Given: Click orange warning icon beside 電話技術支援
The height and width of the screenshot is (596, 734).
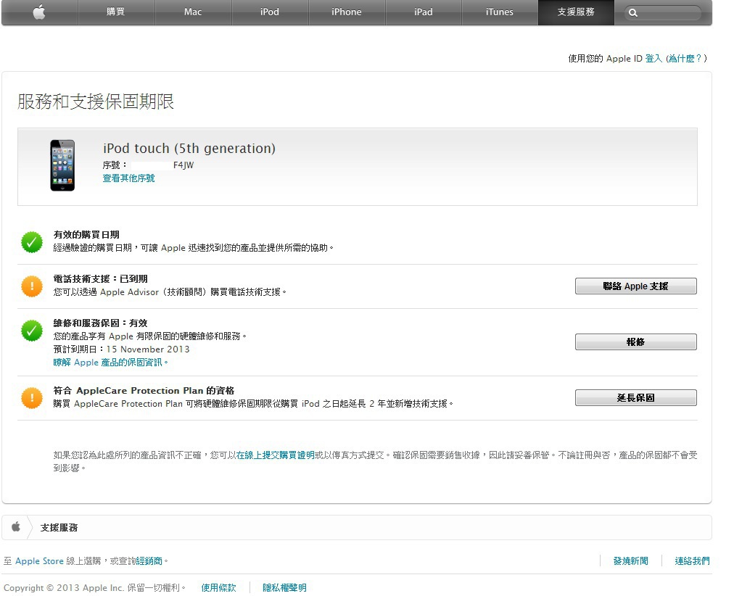Looking at the screenshot, I should 32,286.
